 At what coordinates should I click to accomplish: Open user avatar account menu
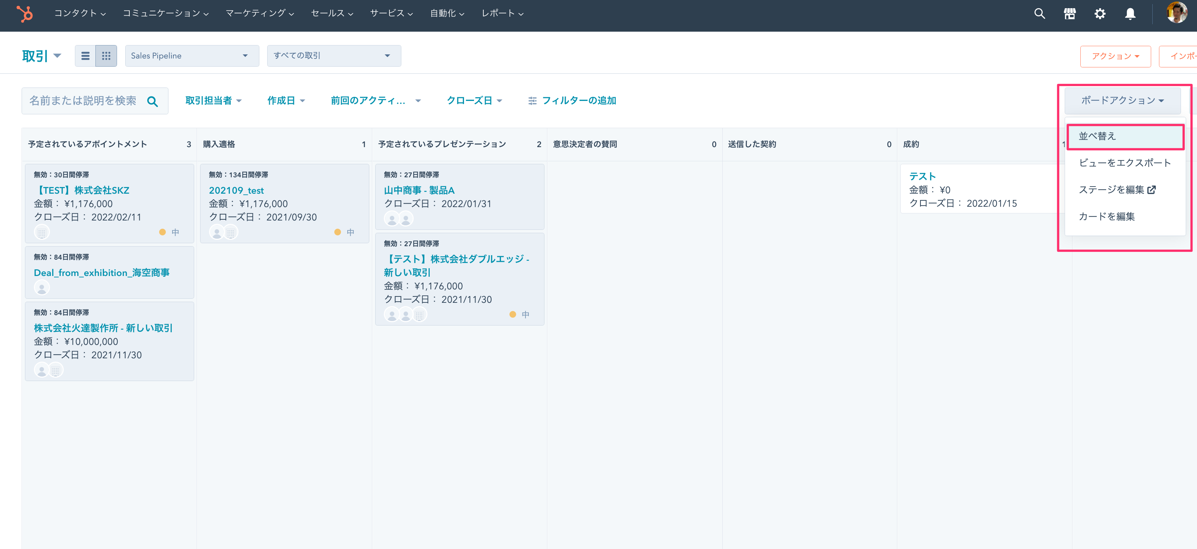1177,13
